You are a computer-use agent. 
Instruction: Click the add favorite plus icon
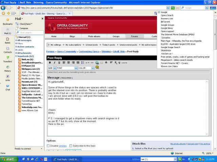click(x=8, y=13)
